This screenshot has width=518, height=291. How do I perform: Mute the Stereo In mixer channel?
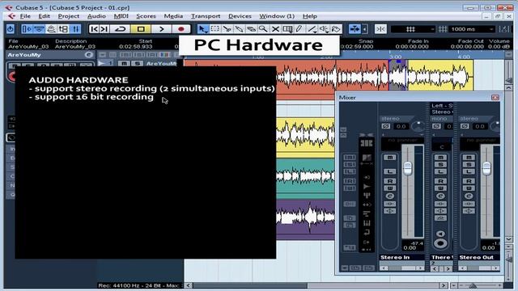click(x=390, y=158)
